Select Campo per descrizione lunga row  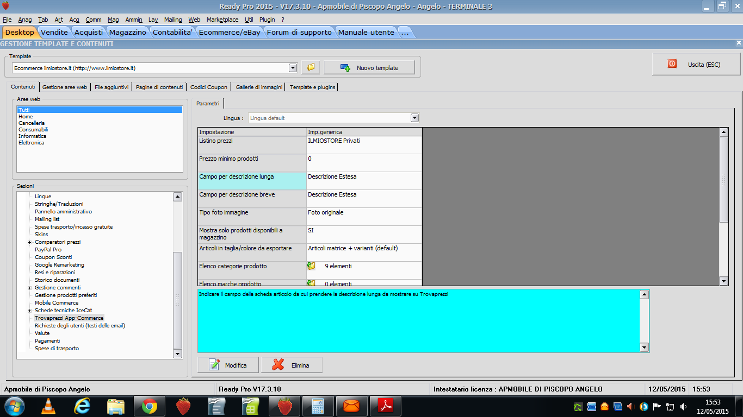click(x=310, y=181)
